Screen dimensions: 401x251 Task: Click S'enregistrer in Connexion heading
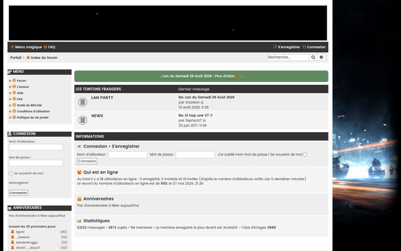pyautogui.click(x=125, y=147)
